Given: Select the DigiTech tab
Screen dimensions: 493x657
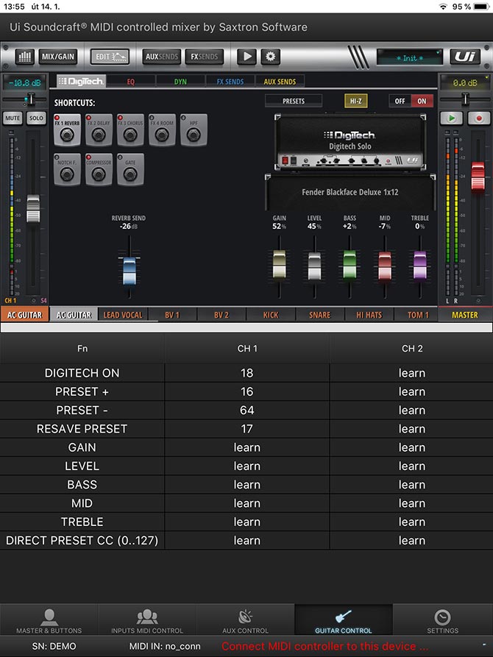Looking at the screenshot, I should click(x=80, y=81).
